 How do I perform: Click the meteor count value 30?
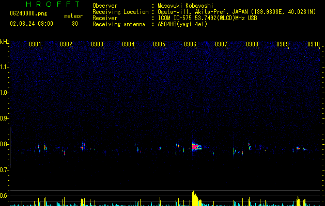click(x=75, y=24)
